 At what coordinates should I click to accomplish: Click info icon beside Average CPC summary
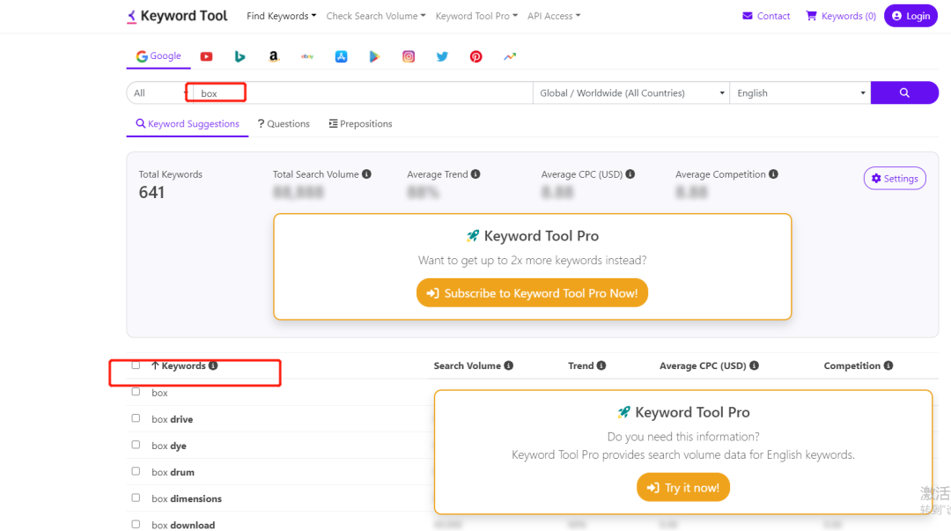point(630,174)
